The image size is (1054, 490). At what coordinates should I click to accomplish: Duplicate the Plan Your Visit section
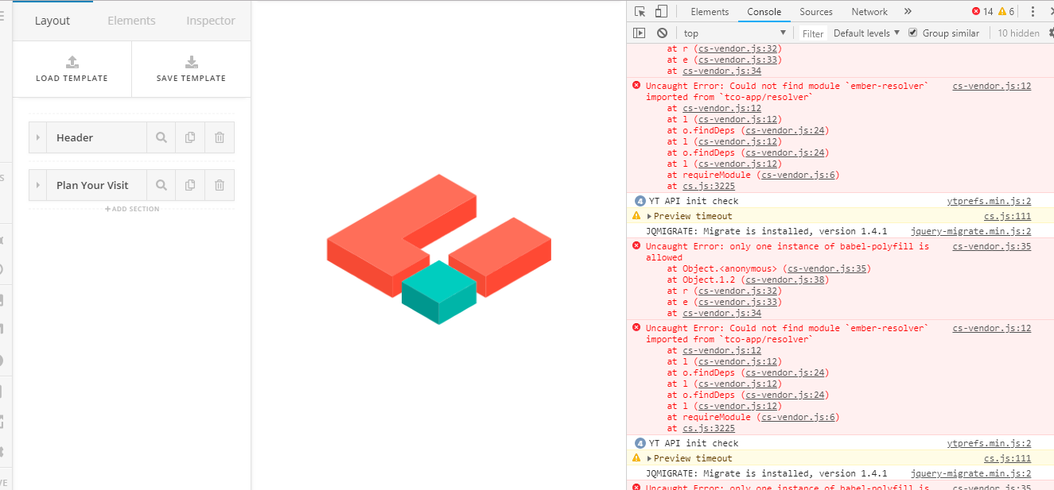point(190,185)
